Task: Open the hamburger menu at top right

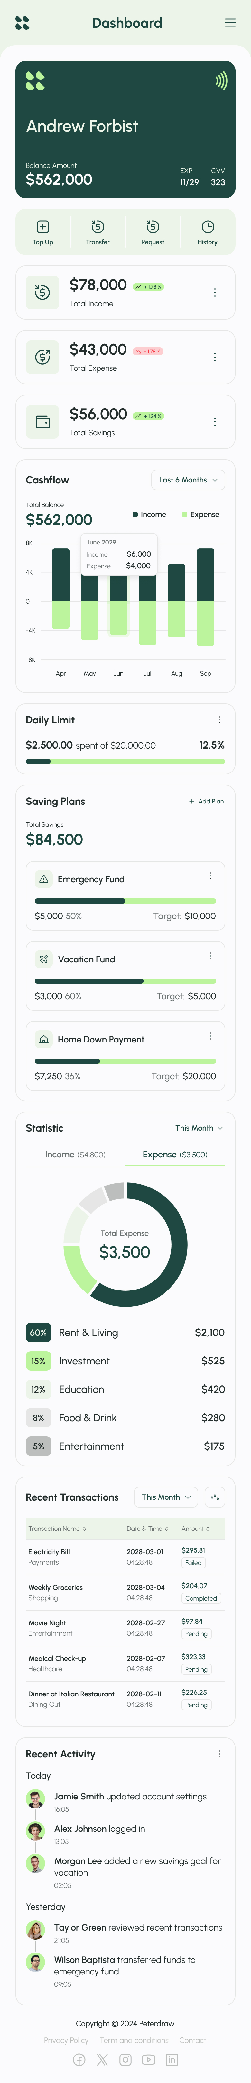Action: [x=230, y=22]
